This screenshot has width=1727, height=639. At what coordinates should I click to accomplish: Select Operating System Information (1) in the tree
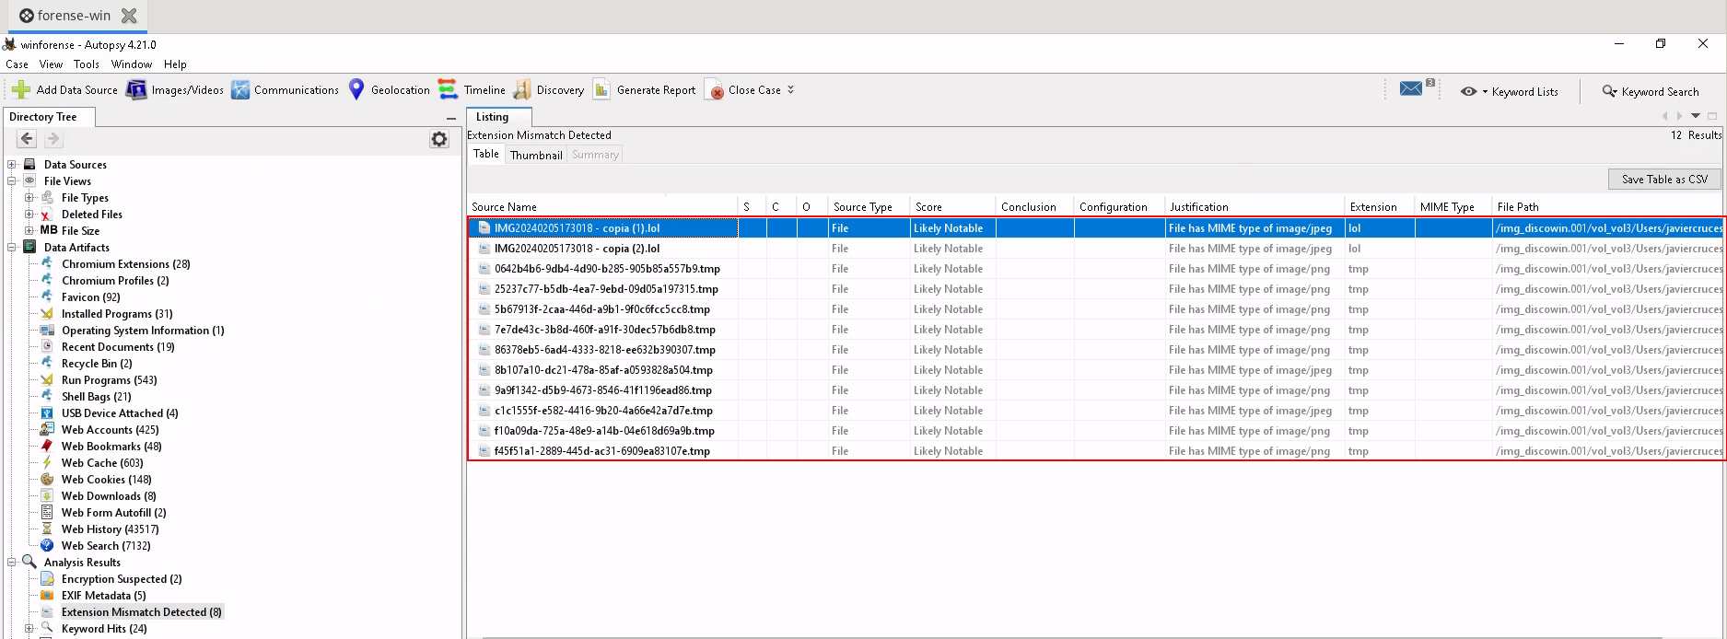coord(143,331)
